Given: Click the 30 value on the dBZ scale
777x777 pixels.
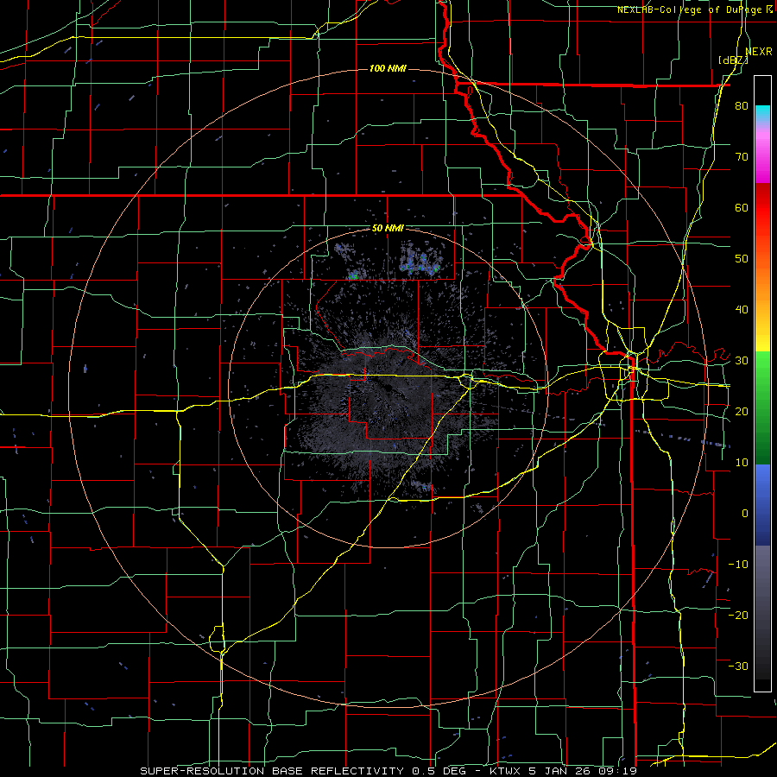Looking at the screenshot, I should click(x=742, y=361).
